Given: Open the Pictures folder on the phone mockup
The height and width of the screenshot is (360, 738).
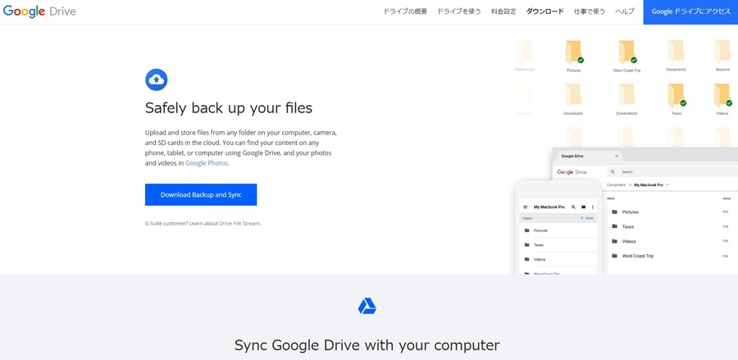Looking at the screenshot, I should pos(558,230).
